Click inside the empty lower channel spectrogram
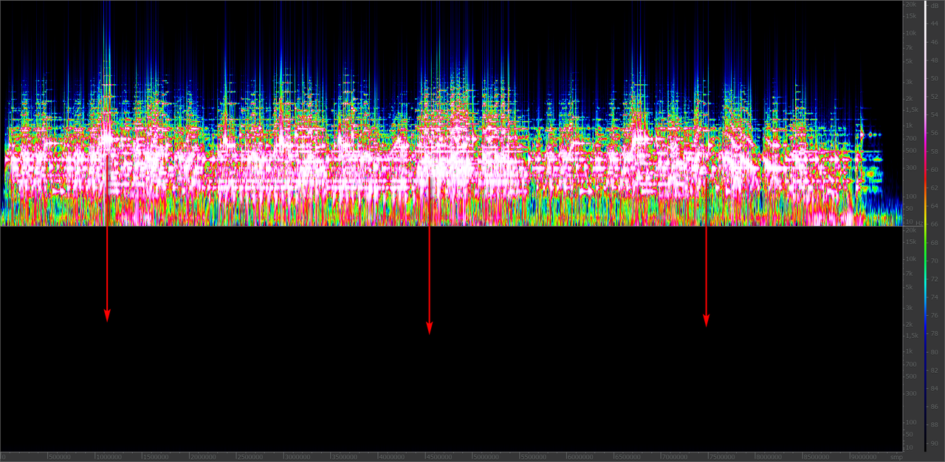The width and height of the screenshot is (945, 462). click(451, 339)
